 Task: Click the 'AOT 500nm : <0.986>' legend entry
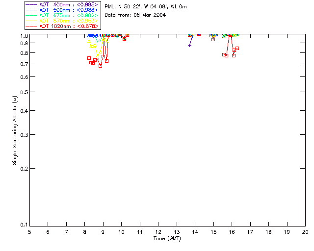point(62,10)
